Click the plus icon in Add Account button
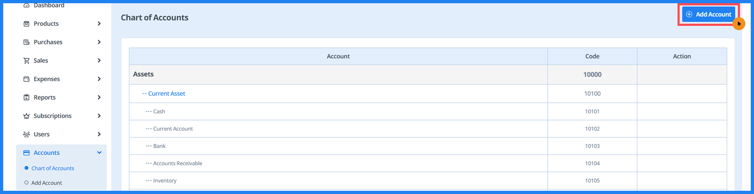 [x=689, y=14]
